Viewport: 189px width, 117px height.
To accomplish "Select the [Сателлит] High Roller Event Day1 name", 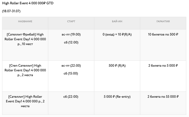I will (25, 101).
